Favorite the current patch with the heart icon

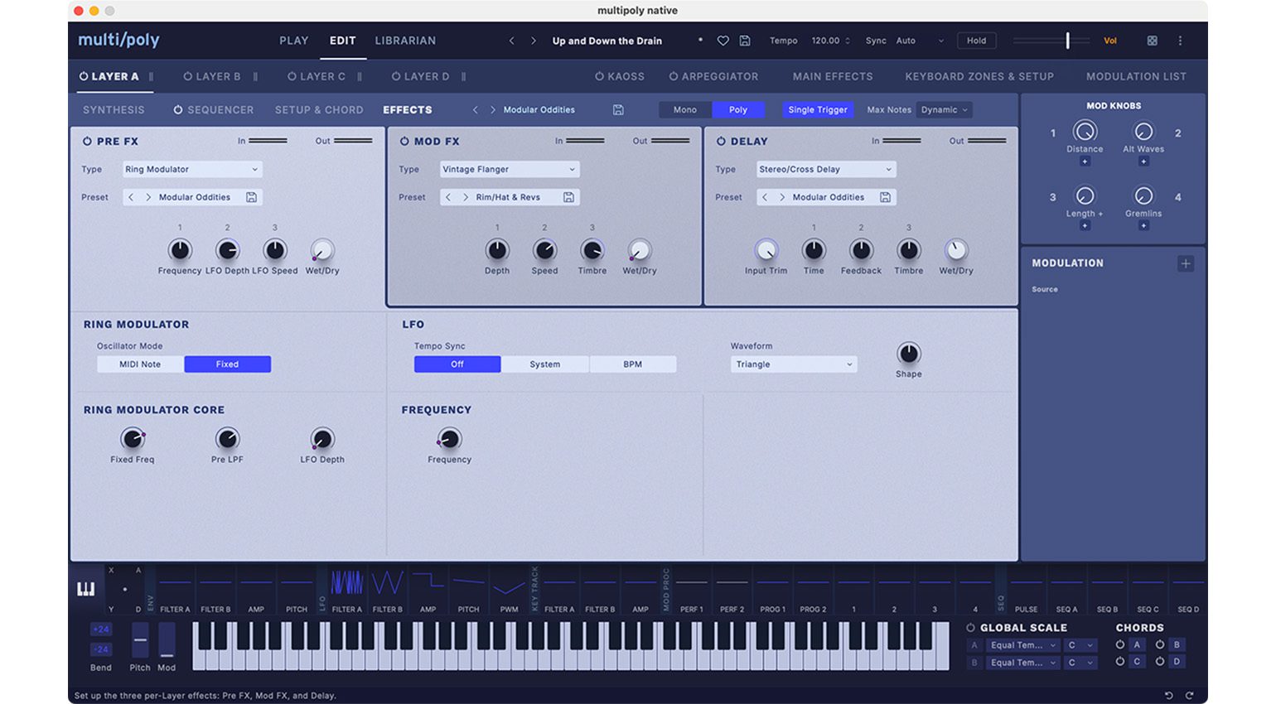pos(722,40)
